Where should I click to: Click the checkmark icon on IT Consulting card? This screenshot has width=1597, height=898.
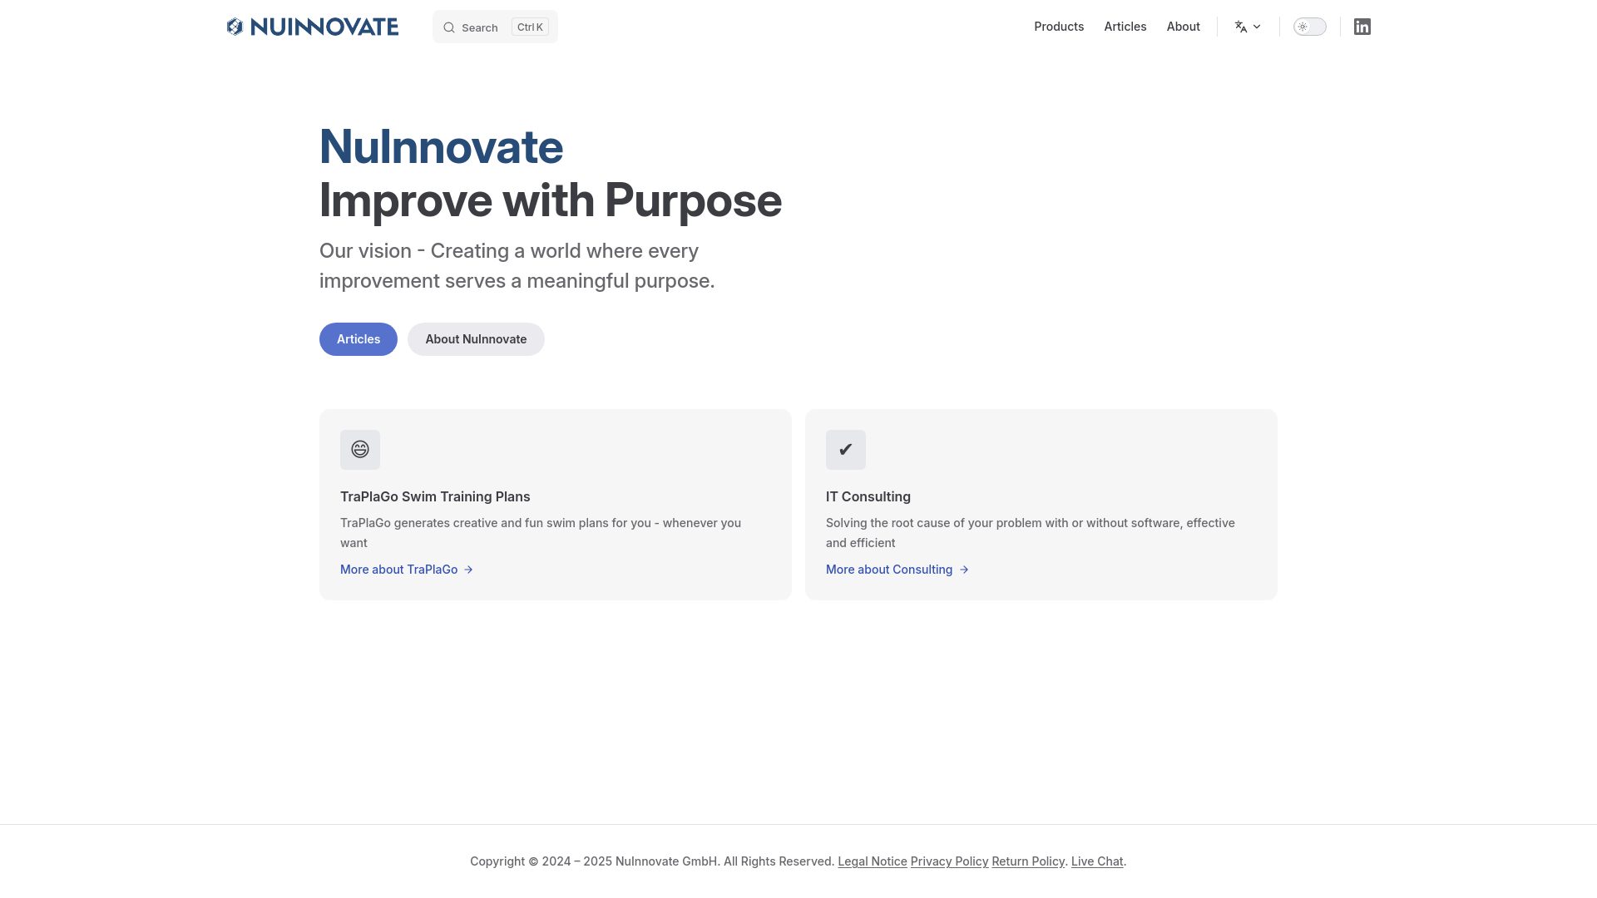[846, 450]
